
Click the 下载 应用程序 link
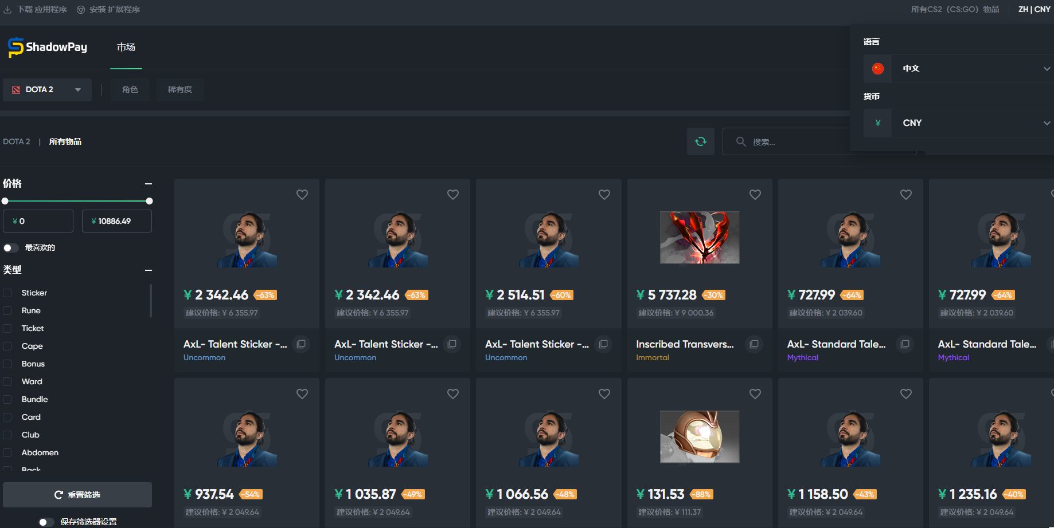pyautogui.click(x=42, y=10)
